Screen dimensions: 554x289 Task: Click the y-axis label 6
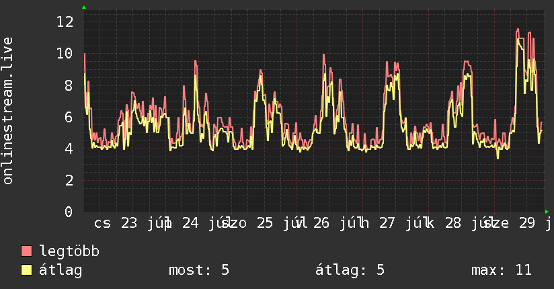coord(69,117)
